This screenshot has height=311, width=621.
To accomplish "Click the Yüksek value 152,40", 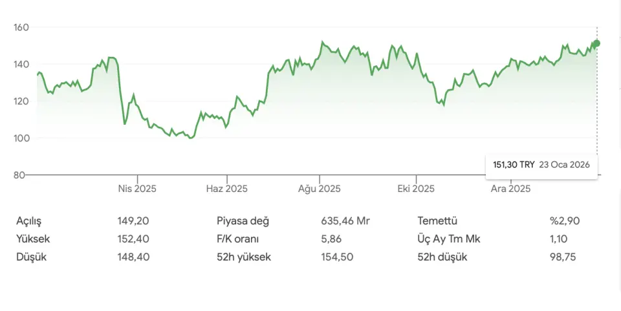I will (133, 239).
